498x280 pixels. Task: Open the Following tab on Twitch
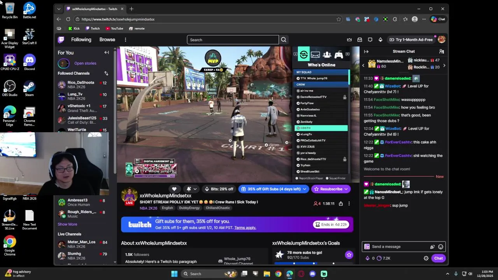click(81, 40)
